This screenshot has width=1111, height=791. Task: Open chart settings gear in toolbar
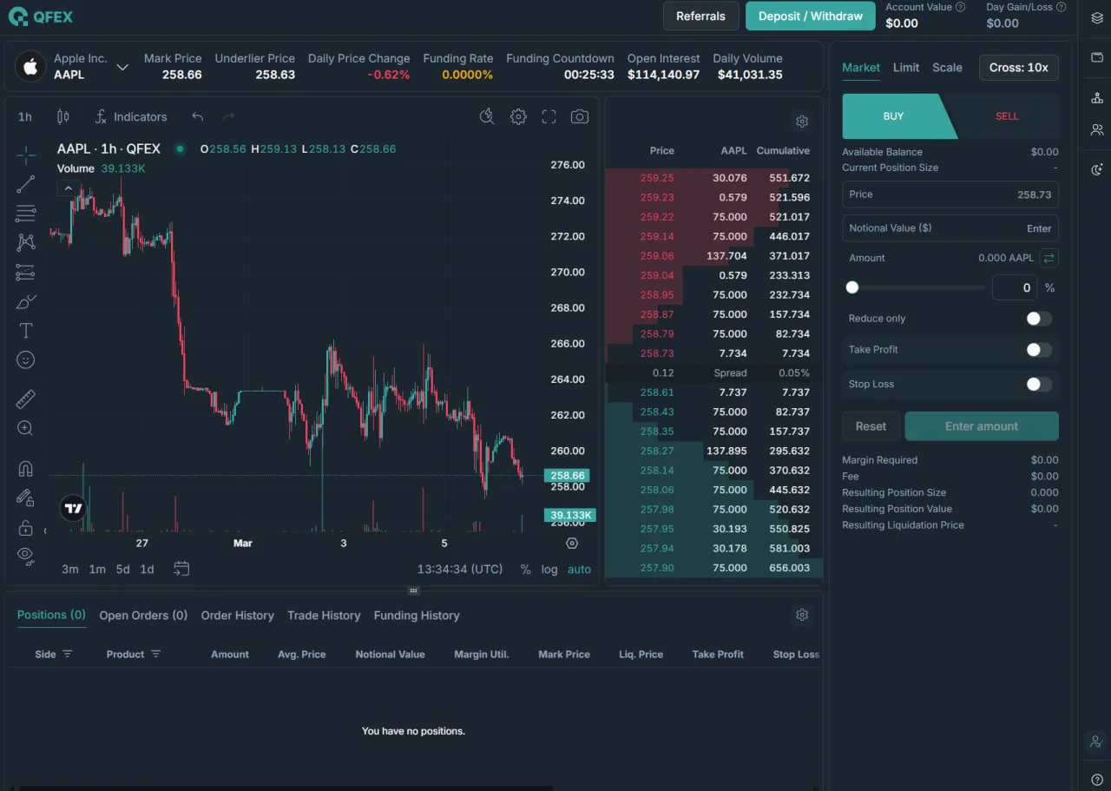[518, 116]
